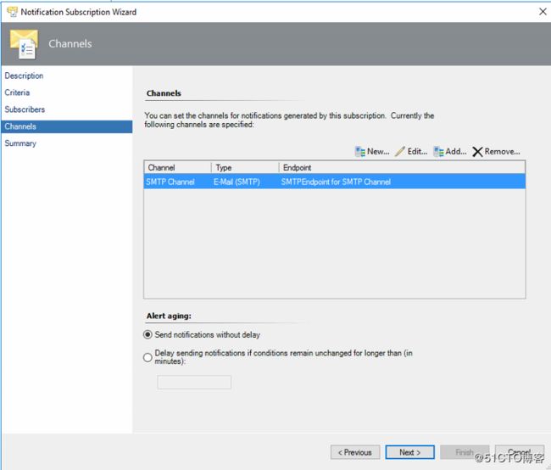This screenshot has width=551, height=470.
Task: Jump to the Summary wizard step
Action: (20, 143)
